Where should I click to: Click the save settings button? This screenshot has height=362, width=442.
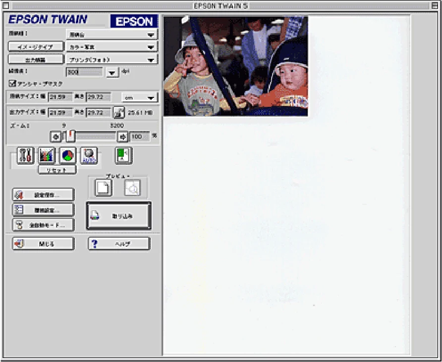point(44,195)
